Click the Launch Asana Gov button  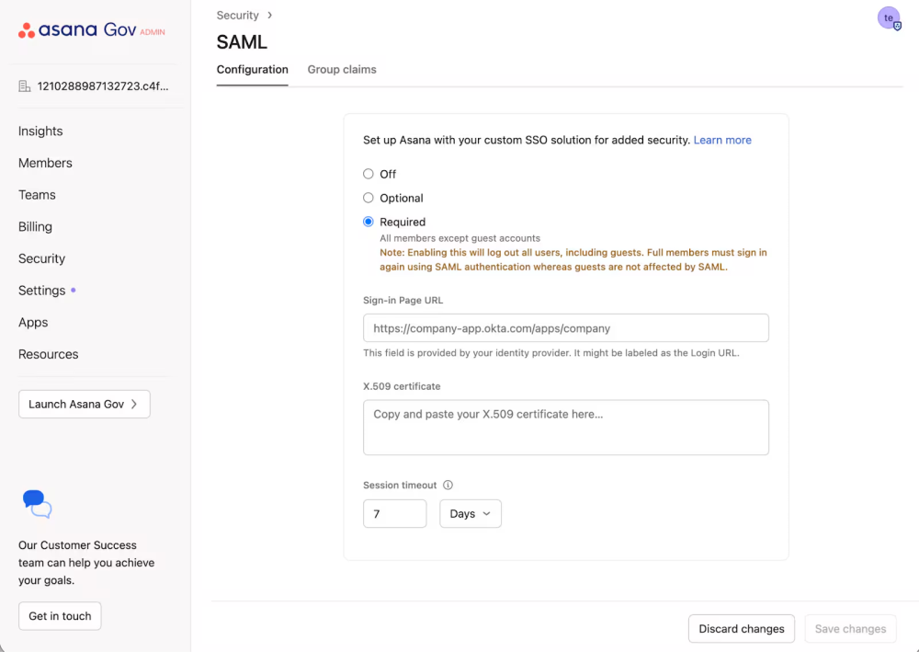click(x=84, y=404)
